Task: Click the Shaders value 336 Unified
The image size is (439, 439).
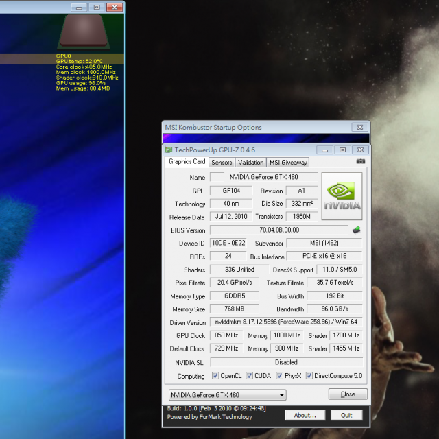Action: 239,270
